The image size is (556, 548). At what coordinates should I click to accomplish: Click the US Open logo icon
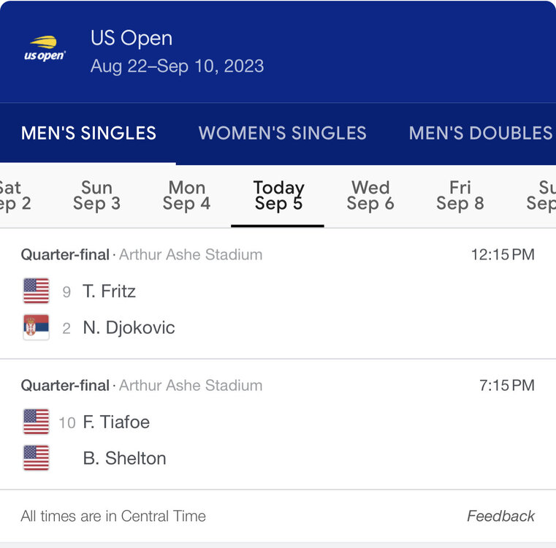click(45, 49)
